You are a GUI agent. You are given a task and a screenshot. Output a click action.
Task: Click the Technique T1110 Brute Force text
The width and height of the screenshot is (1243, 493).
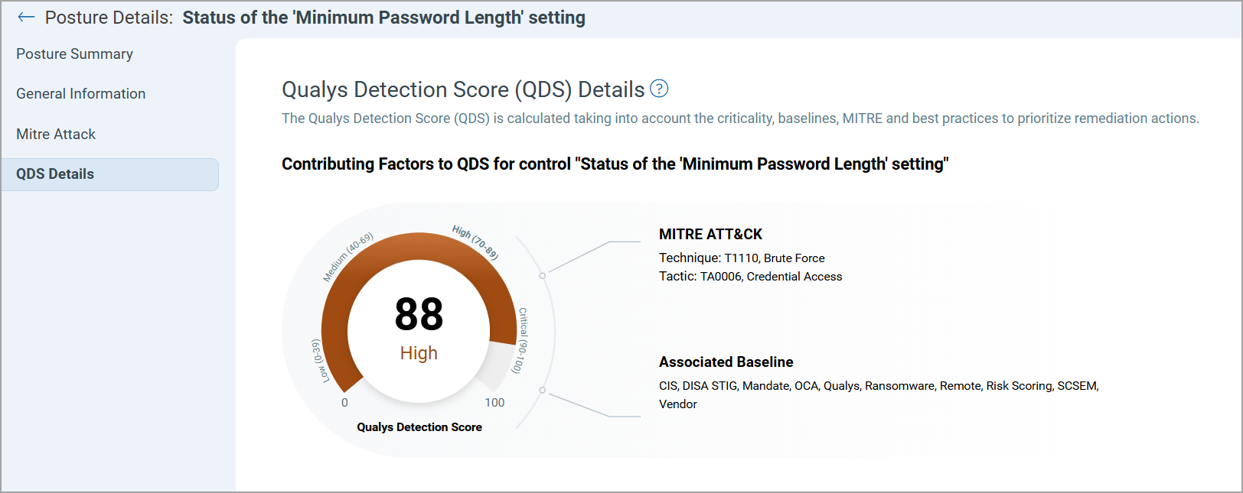[742, 258]
